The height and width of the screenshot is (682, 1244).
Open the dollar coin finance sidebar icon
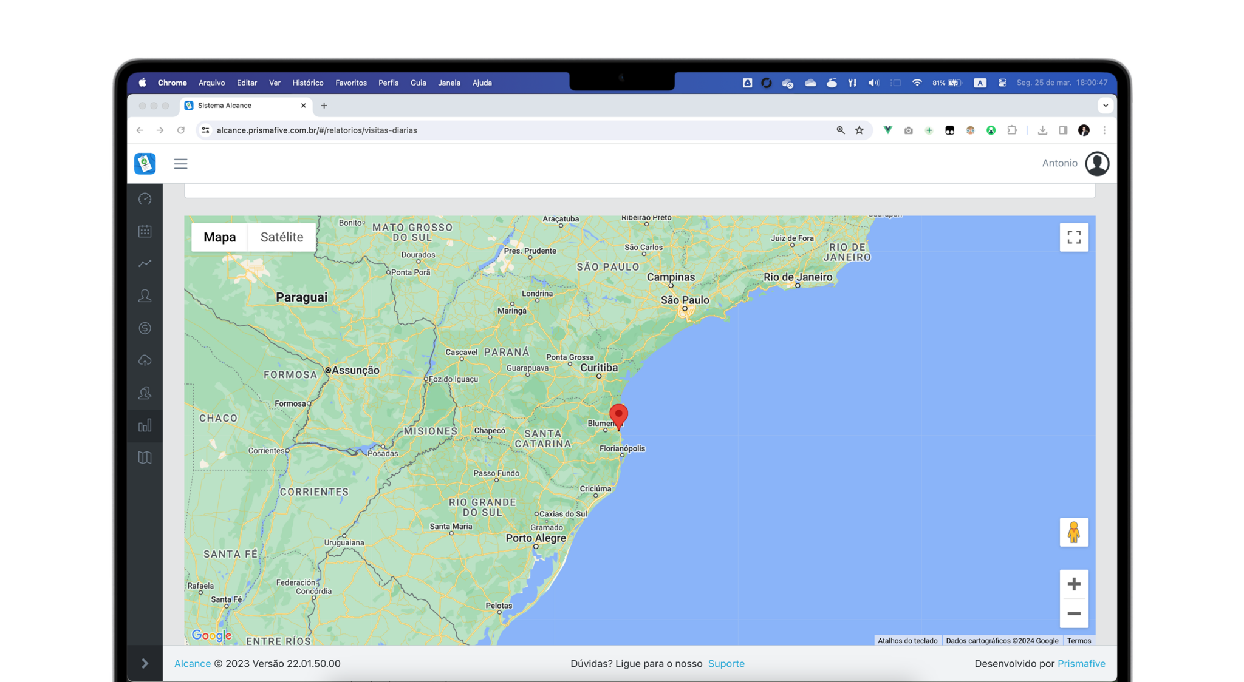(x=145, y=328)
